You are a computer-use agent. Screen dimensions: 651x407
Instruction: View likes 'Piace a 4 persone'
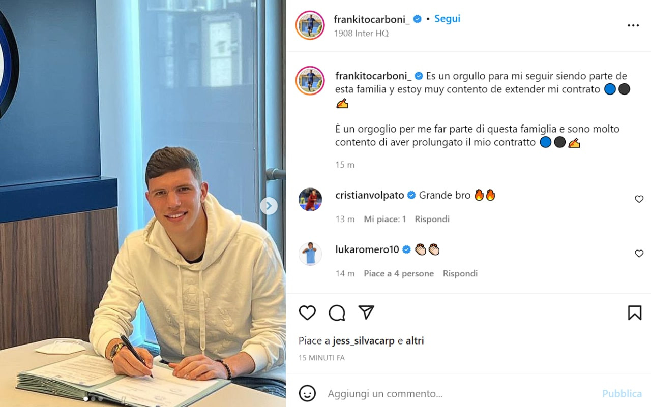pos(399,273)
